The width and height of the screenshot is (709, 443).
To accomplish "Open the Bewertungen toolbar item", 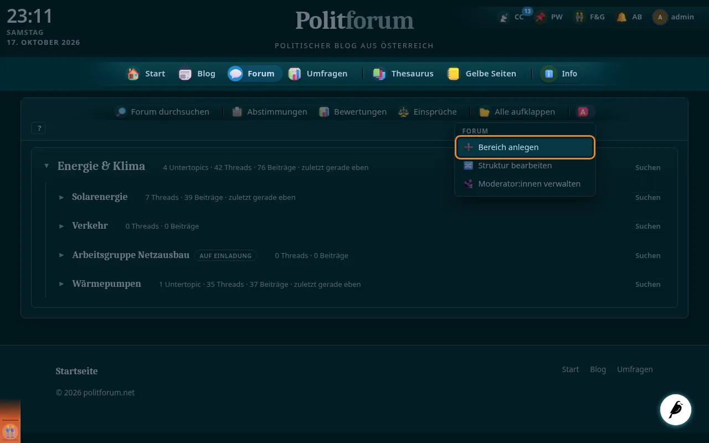I will coord(353,112).
